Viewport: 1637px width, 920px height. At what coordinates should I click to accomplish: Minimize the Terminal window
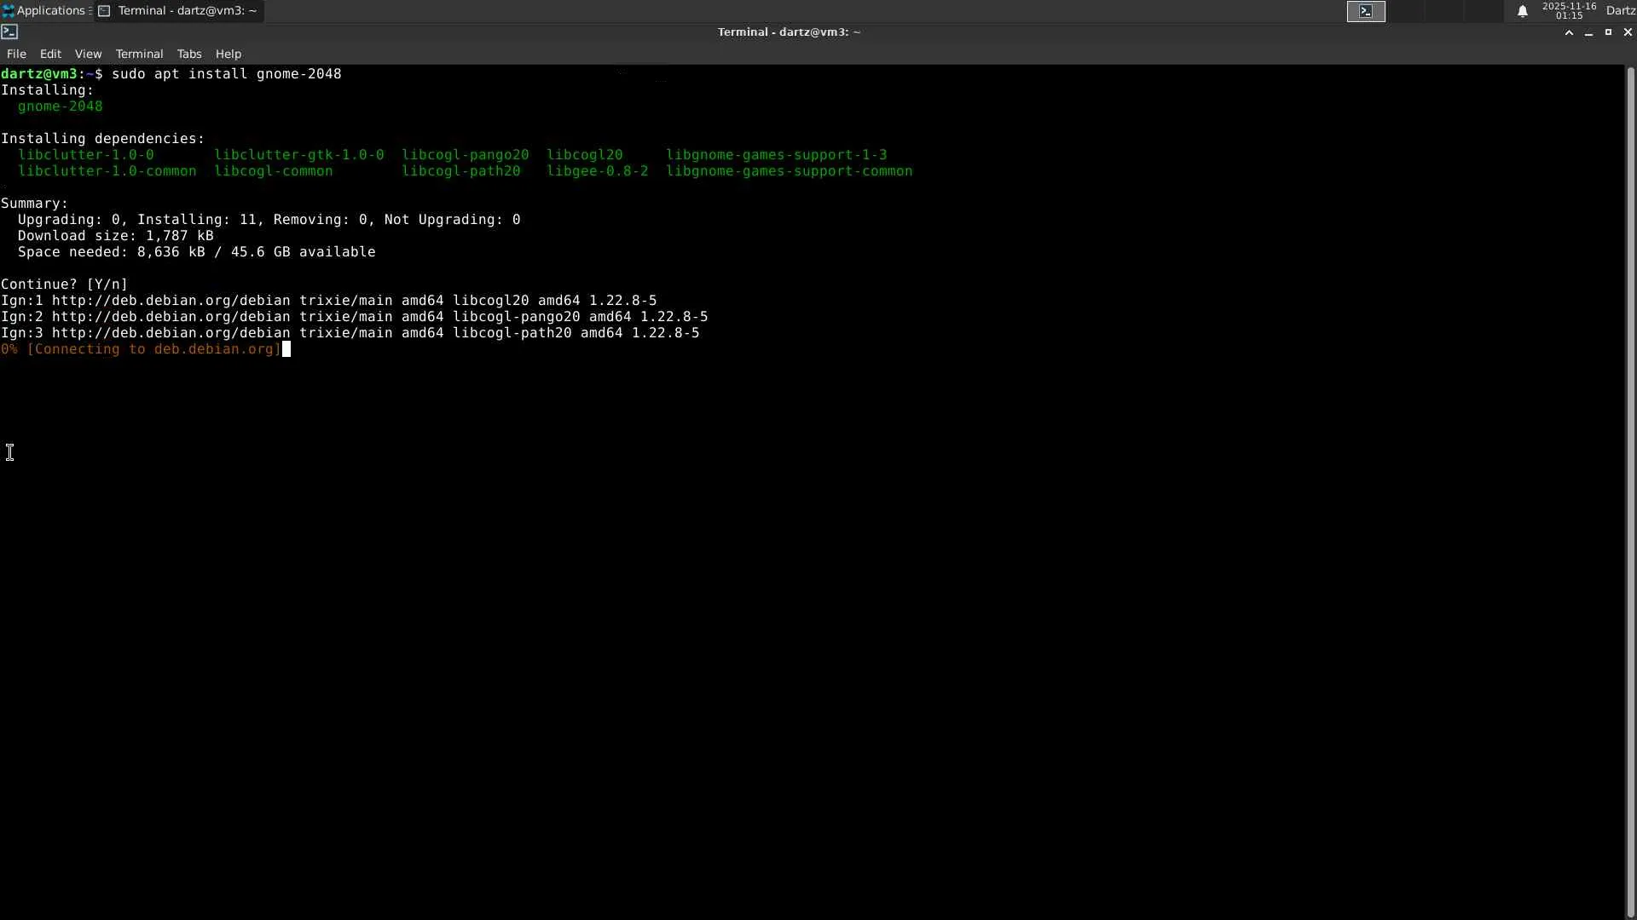click(x=1588, y=32)
